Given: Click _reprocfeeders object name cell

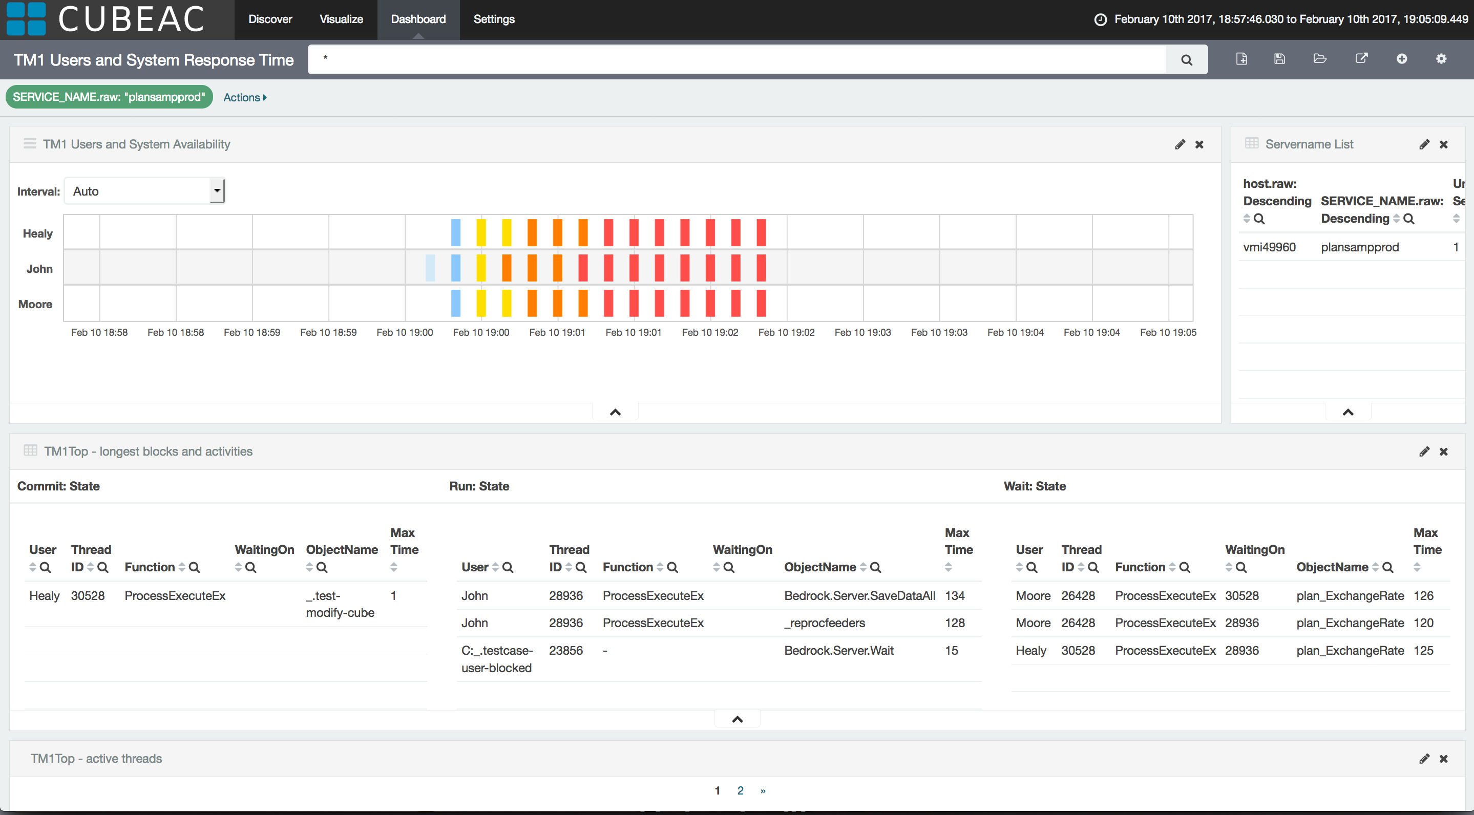Looking at the screenshot, I should click(825, 624).
